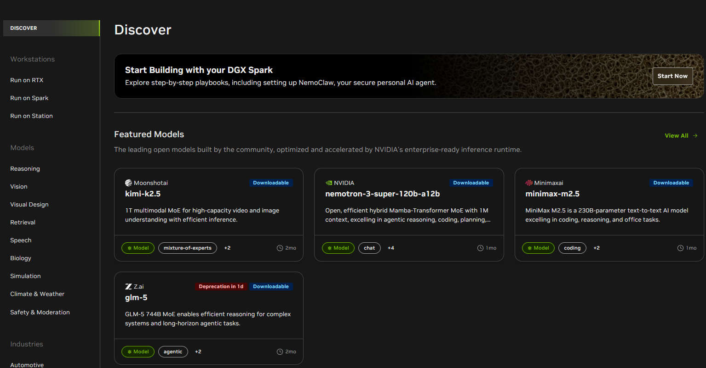
Task: Click the chat tag
Action: click(369, 248)
